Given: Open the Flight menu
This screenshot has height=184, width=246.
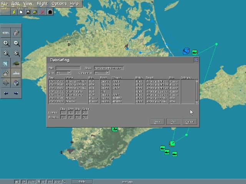Looking at the screenshot, I should coord(42,3).
